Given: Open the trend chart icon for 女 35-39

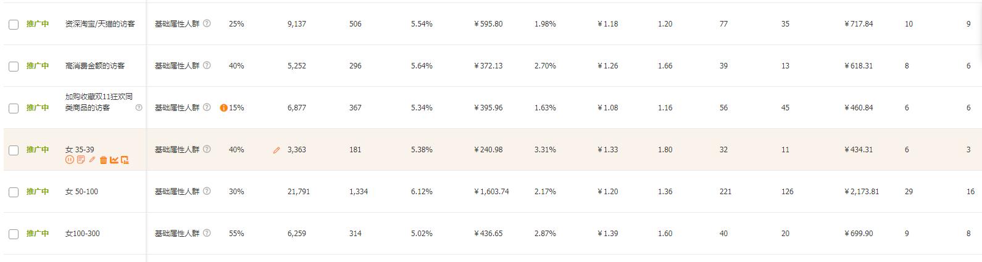Looking at the screenshot, I should tap(114, 160).
